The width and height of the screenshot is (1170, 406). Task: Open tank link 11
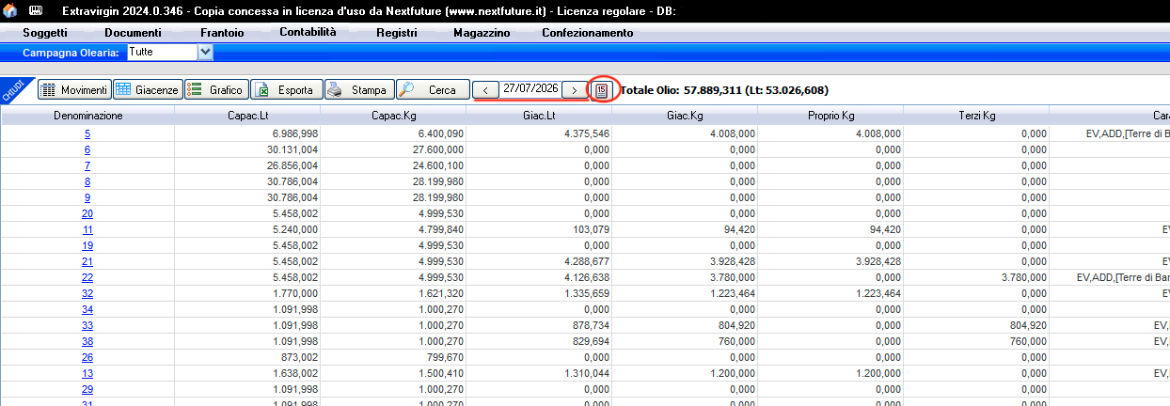click(87, 229)
